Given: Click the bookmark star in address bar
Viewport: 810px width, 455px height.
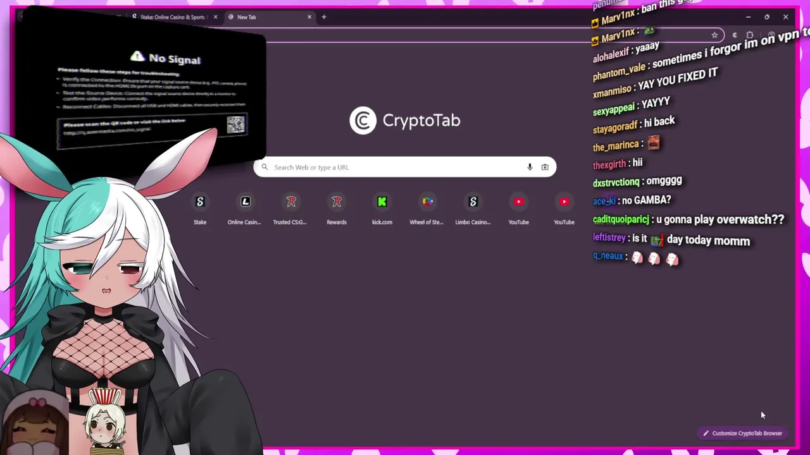Looking at the screenshot, I should (714, 35).
